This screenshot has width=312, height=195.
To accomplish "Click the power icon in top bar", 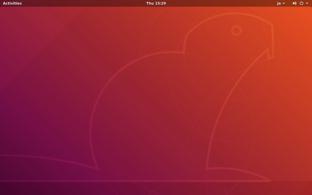I will point(301,3).
